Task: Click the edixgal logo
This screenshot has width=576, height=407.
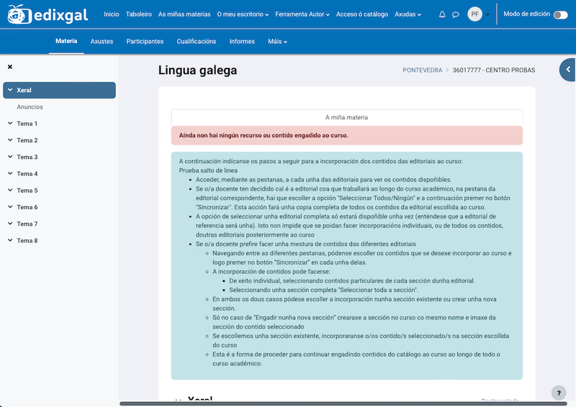Action: (49, 14)
